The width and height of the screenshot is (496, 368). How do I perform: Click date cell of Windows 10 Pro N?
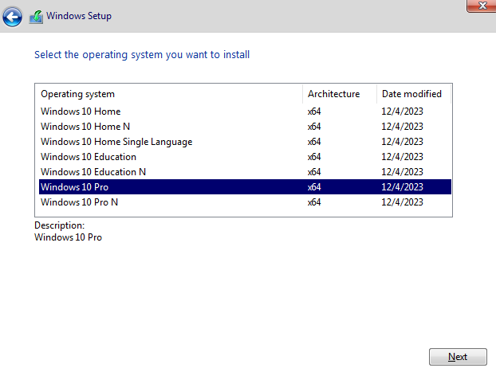(402, 202)
